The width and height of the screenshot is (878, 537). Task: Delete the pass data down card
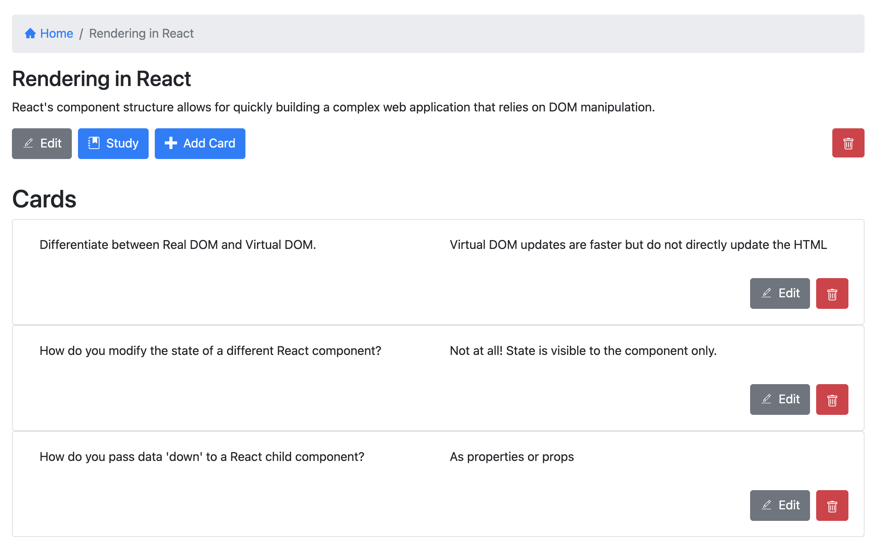pos(832,505)
